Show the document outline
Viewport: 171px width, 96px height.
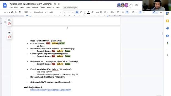pos(6,22)
